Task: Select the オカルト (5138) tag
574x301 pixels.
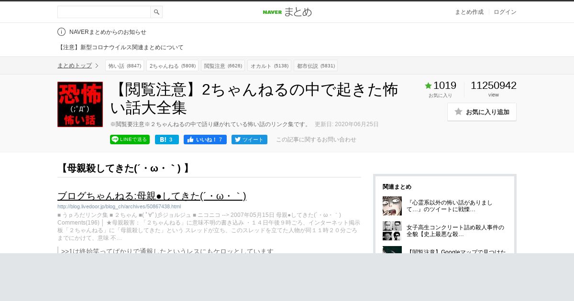Action: (269, 65)
